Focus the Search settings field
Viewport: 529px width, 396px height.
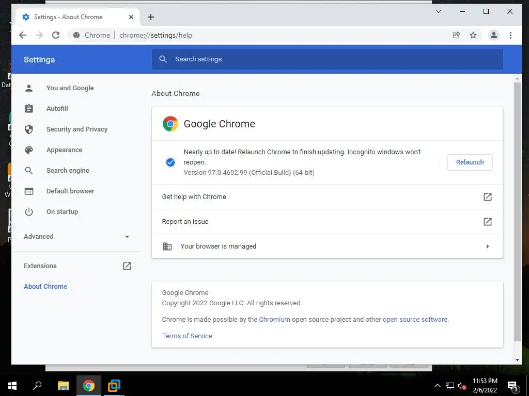(x=327, y=59)
